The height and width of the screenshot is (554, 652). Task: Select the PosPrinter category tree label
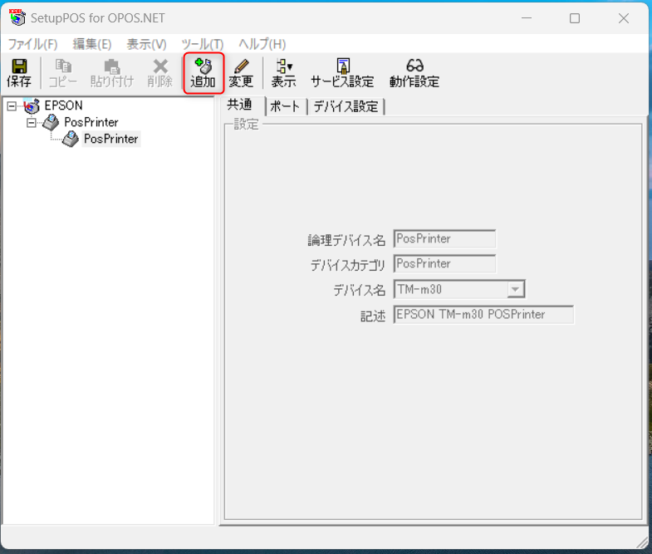[x=91, y=122]
